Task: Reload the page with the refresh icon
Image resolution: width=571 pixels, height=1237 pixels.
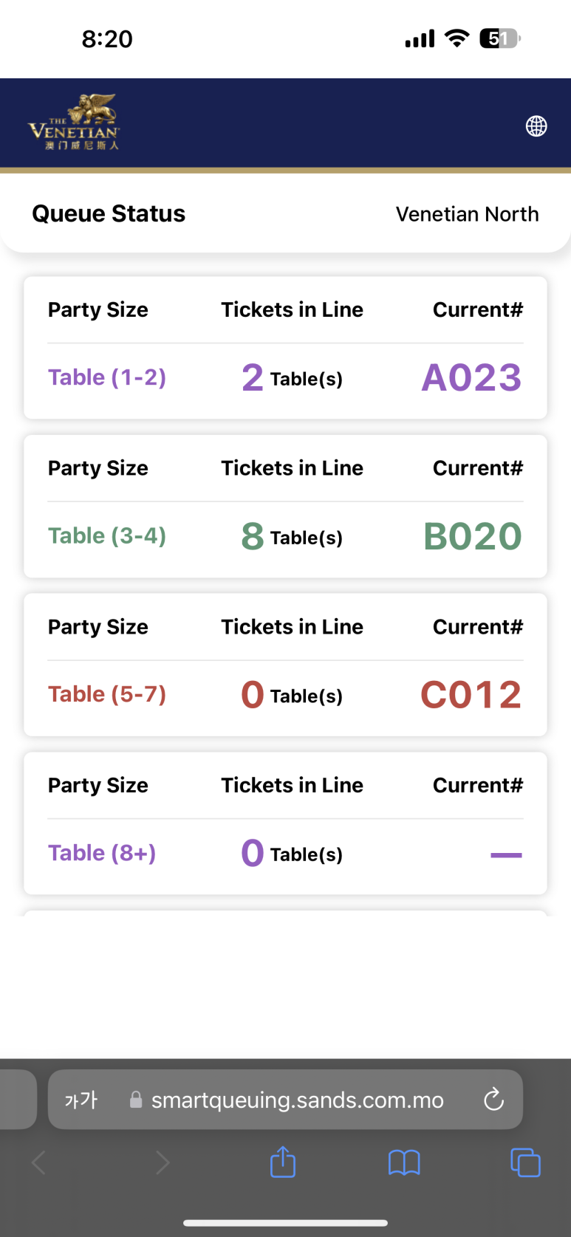Action: point(493,1100)
